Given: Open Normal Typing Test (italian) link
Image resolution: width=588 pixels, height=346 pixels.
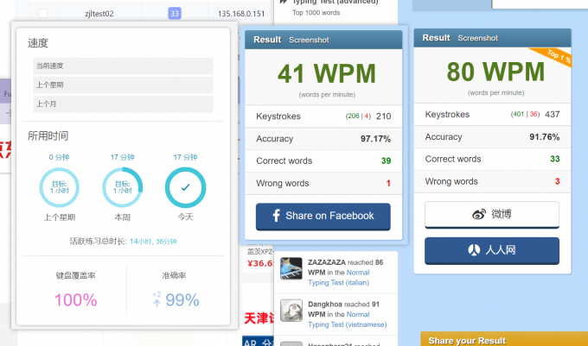Looking at the screenshot, I should (x=339, y=278).
